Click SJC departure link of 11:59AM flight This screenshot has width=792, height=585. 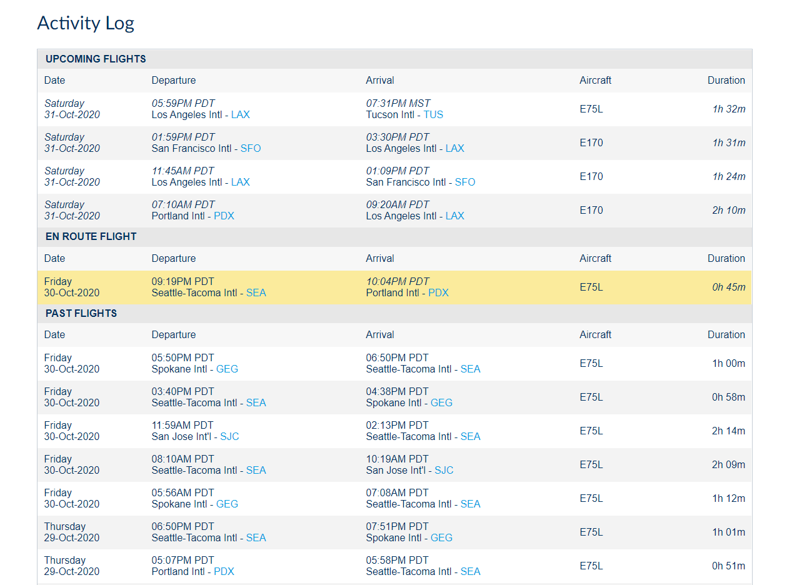pyautogui.click(x=229, y=437)
